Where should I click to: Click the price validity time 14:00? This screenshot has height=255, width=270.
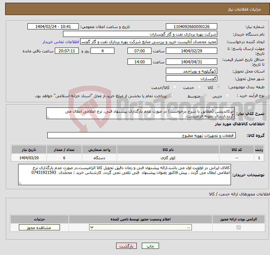pyautogui.click(x=139, y=62)
